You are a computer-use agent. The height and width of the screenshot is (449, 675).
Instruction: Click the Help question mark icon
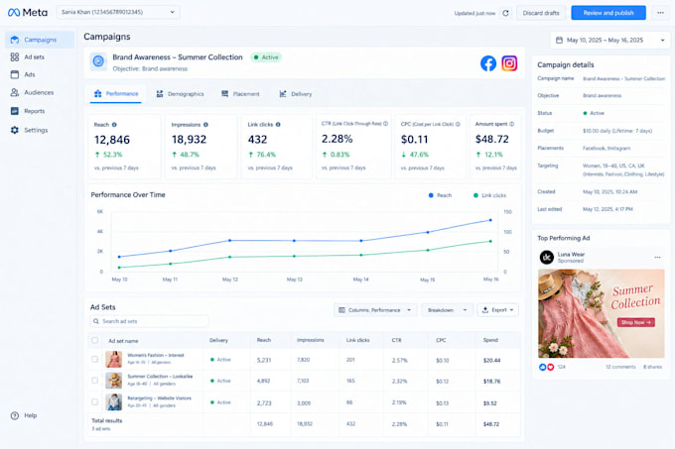click(x=15, y=415)
